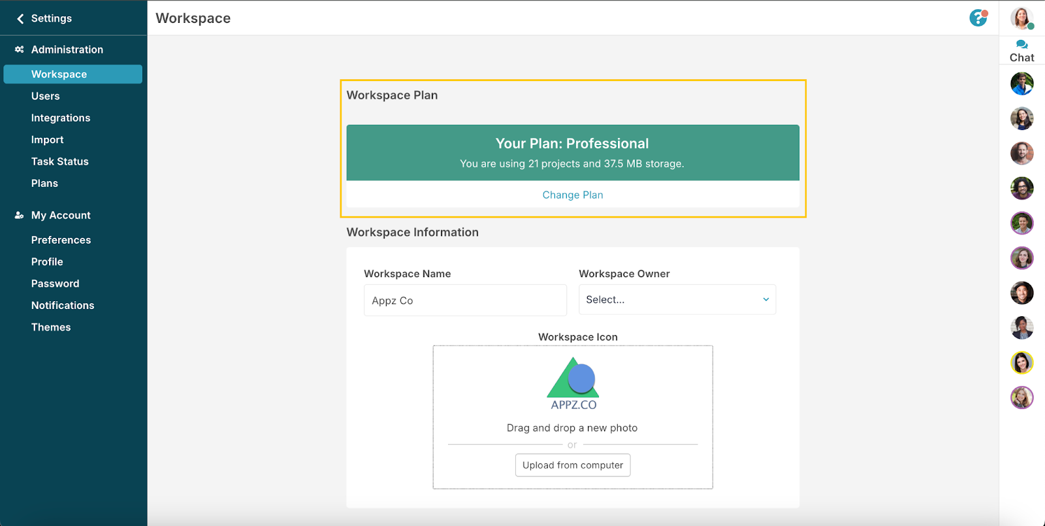Open the Chat panel icon
This screenshot has width=1045, height=526.
click(x=1021, y=44)
